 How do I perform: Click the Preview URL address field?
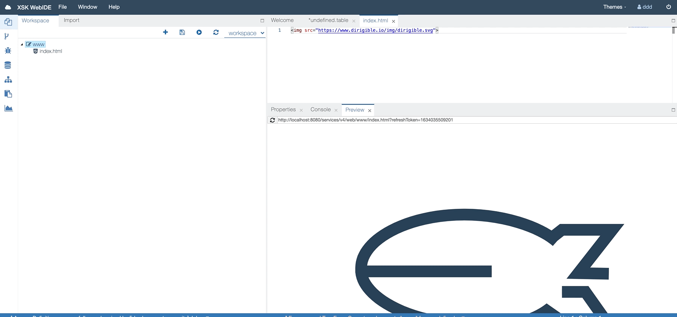477,120
